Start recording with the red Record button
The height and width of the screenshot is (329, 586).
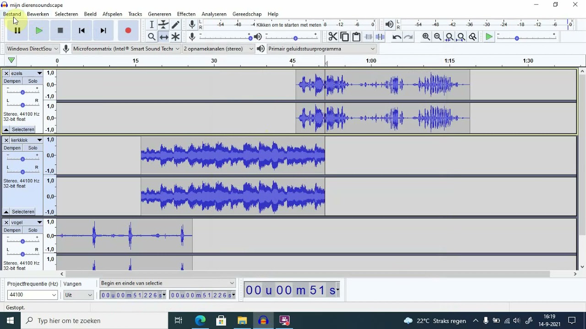click(128, 31)
